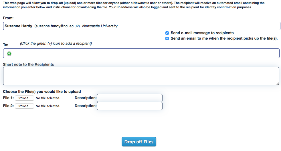Image resolution: width=281 pixels, height=151 pixels.
Task: Click File 2 "No file selected" text
Action: 48,106
